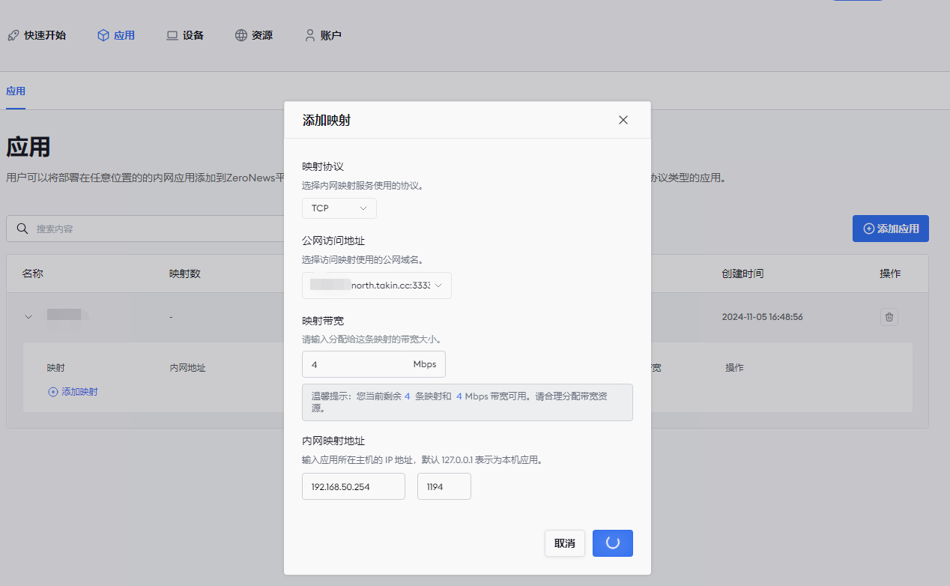Select the 应用 sub-tab under the navigation
The width and height of the screenshot is (950, 586).
[x=16, y=91]
